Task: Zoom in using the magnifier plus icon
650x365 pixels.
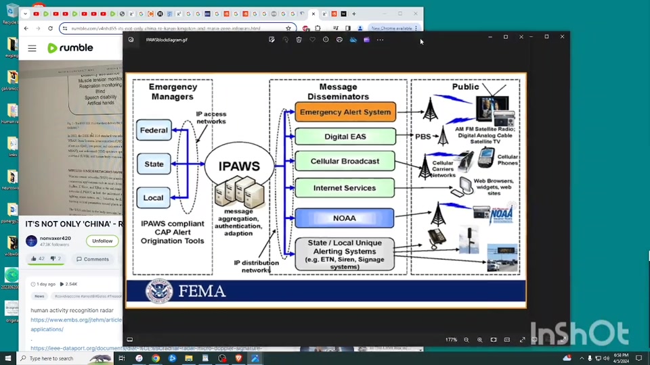Action: point(480,339)
